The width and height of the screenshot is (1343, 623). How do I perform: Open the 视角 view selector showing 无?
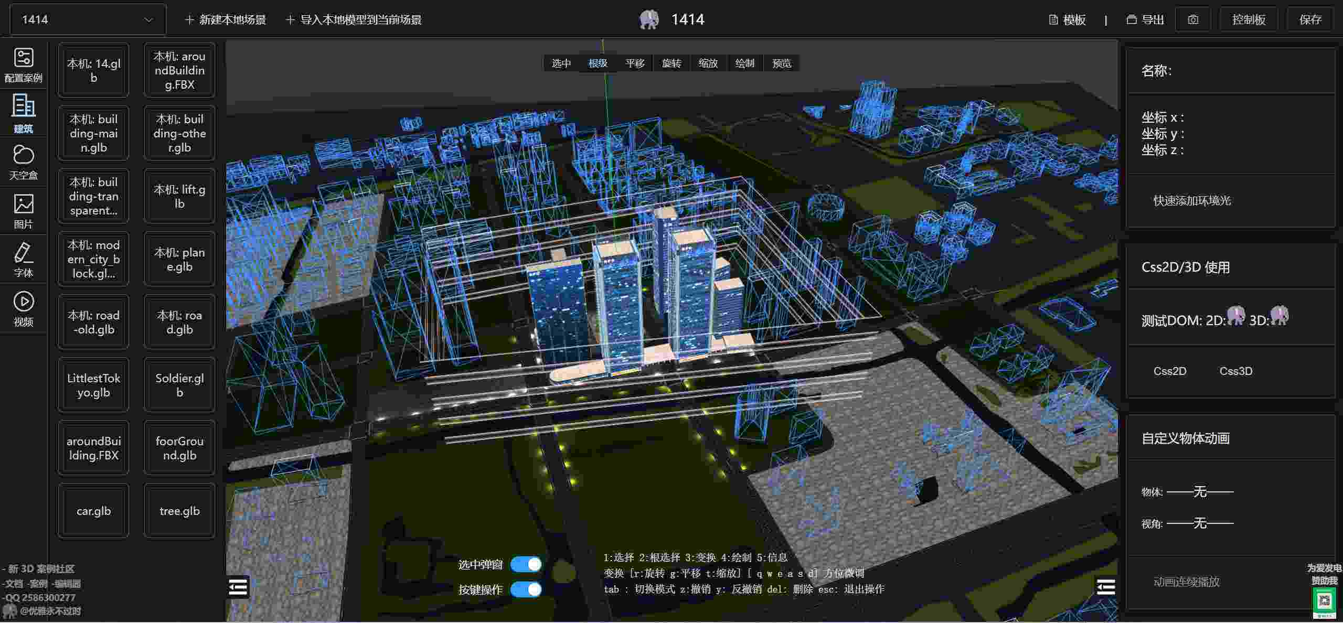(1200, 523)
